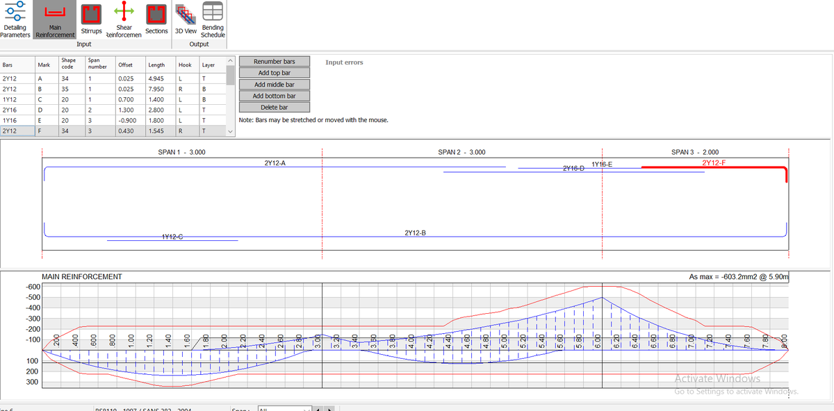
Task: Select Shape code cell of mark A row
Action: coord(72,79)
